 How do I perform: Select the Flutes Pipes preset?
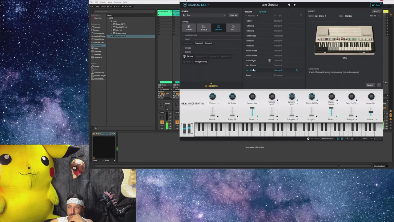pyautogui.click(x=274, y=36)
